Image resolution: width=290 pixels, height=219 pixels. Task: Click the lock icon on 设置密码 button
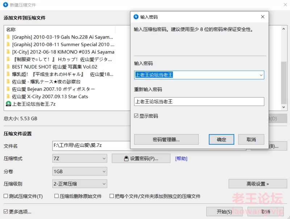tap(126, 158)
